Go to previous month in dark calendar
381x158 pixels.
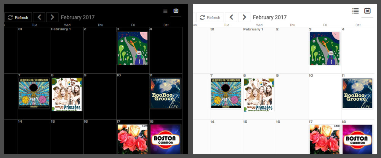coord(39,17)
